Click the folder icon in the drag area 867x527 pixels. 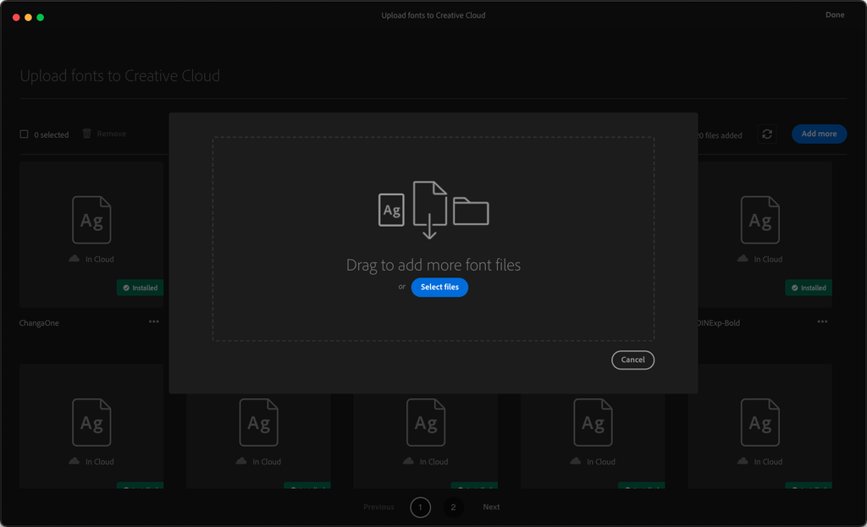tap(471, 213)
